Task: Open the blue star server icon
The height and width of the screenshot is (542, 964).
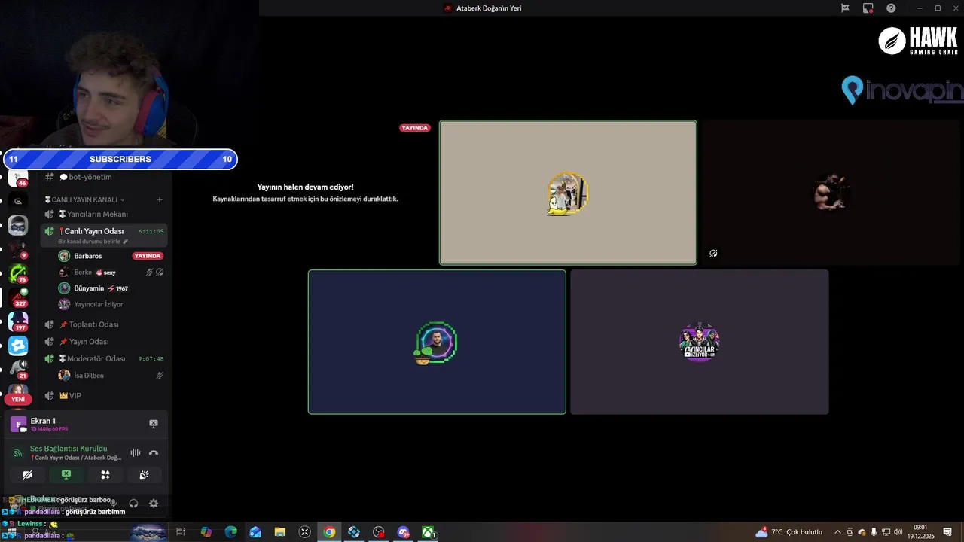Action: 18,346
